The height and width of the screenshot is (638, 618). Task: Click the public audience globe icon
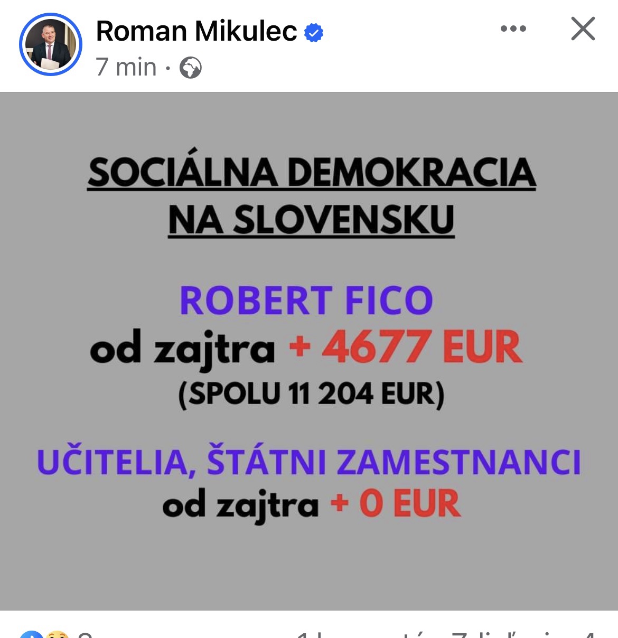click(x=191, y=68)
